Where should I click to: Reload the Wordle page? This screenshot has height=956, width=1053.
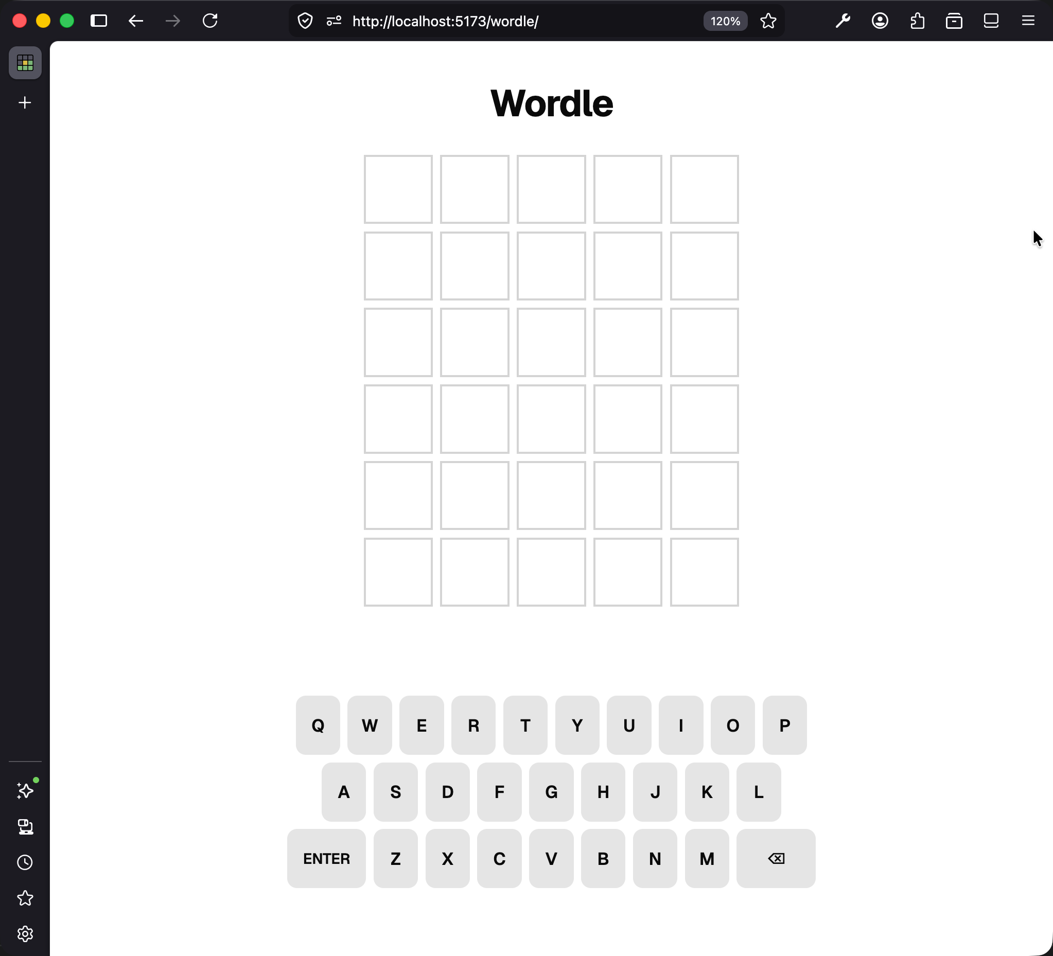[x=210, y=21]
